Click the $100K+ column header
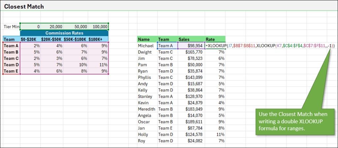 (98, 39)
